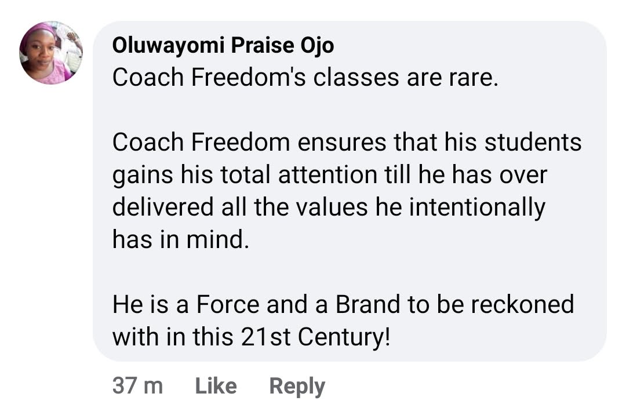Open the commenter's profile picture
This screenshot has height=408, width=626.
click(51, 53)
